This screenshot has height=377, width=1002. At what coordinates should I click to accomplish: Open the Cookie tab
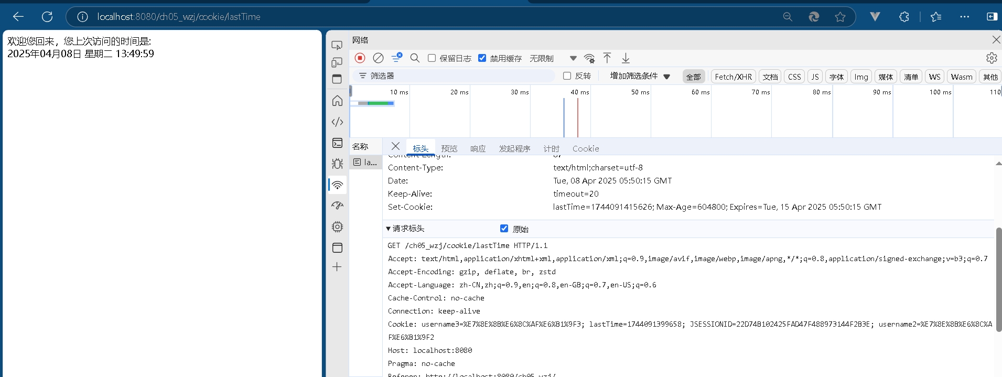pyautogui.click(x=585, y=148)
